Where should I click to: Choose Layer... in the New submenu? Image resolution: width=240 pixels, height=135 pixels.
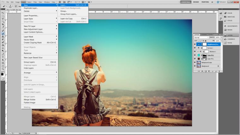click(x=73, y=5)
